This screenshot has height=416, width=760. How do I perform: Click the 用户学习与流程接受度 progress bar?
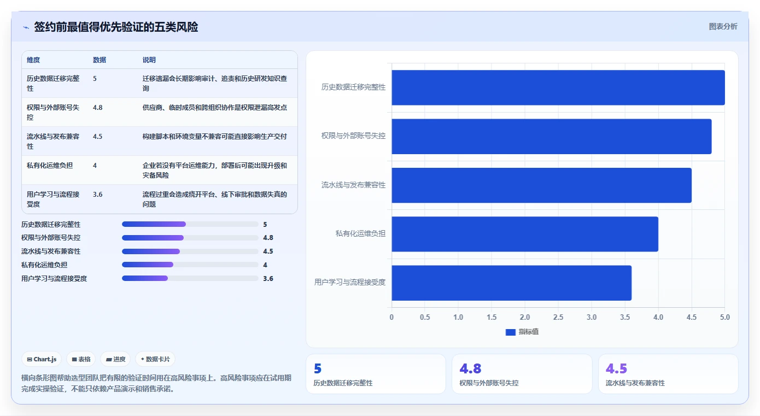(x=190, y=278)
